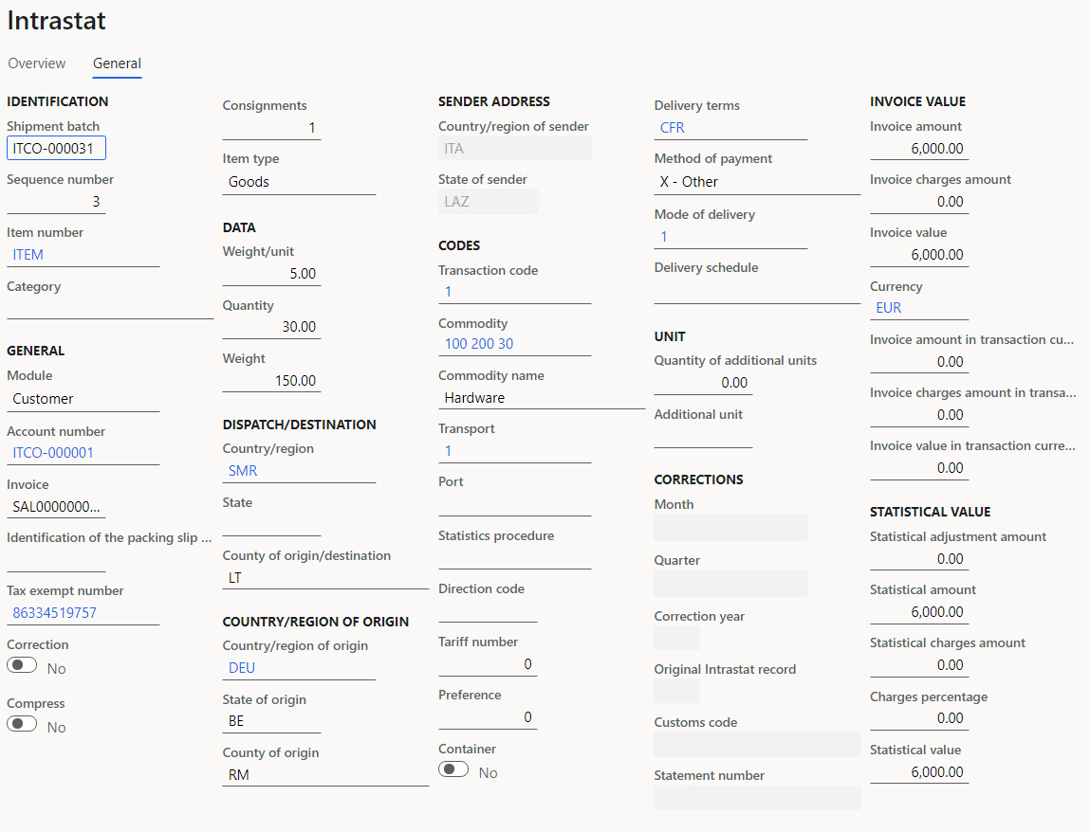
Task: Switch to the Overview tab
Action: (37, 63)
